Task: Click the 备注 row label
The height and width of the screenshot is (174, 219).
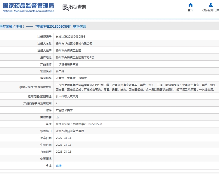Action: point(49,124)
